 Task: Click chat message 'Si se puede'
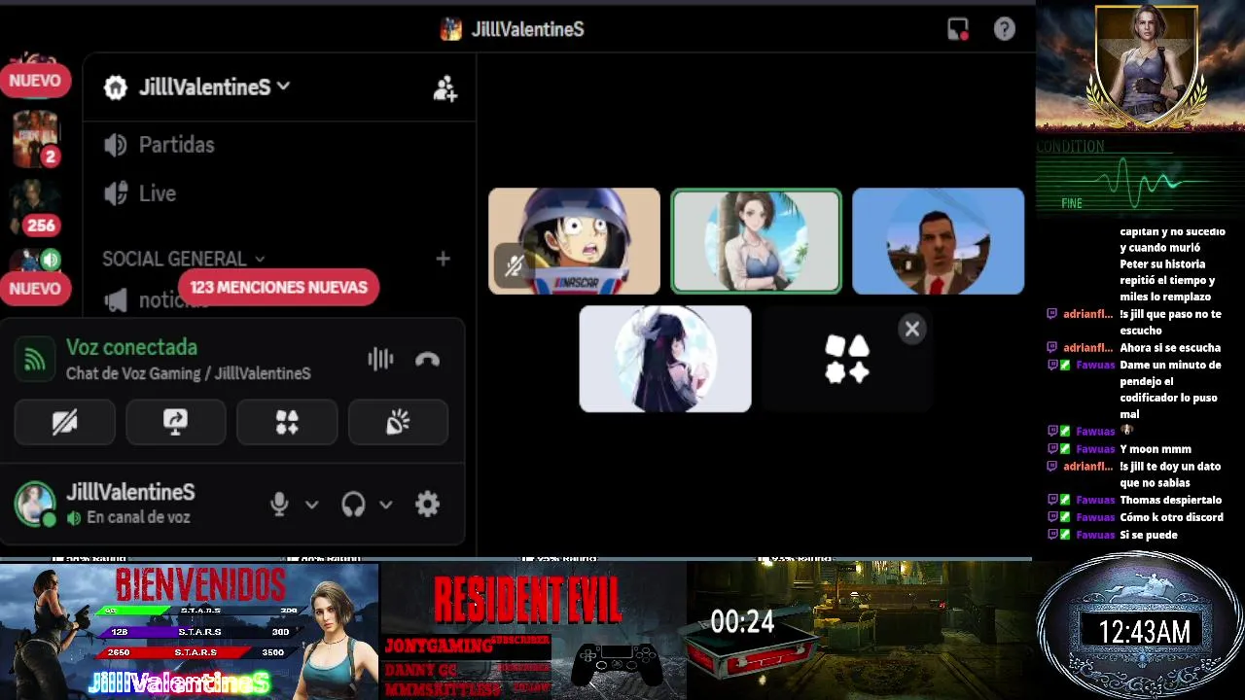pyautogui.click(x=1149, y=535)
